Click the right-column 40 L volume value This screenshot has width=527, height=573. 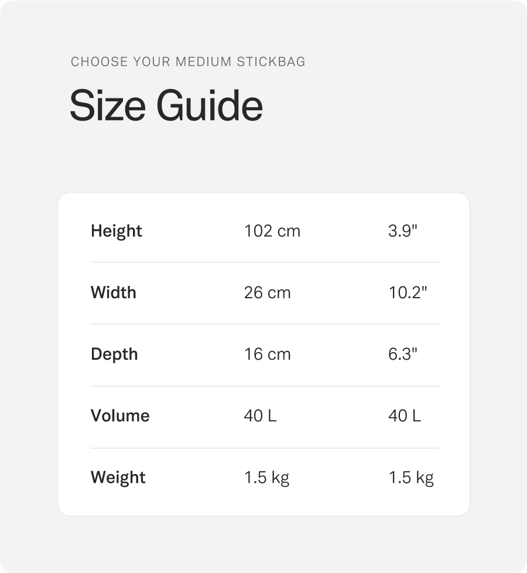[x=405, y=416]
